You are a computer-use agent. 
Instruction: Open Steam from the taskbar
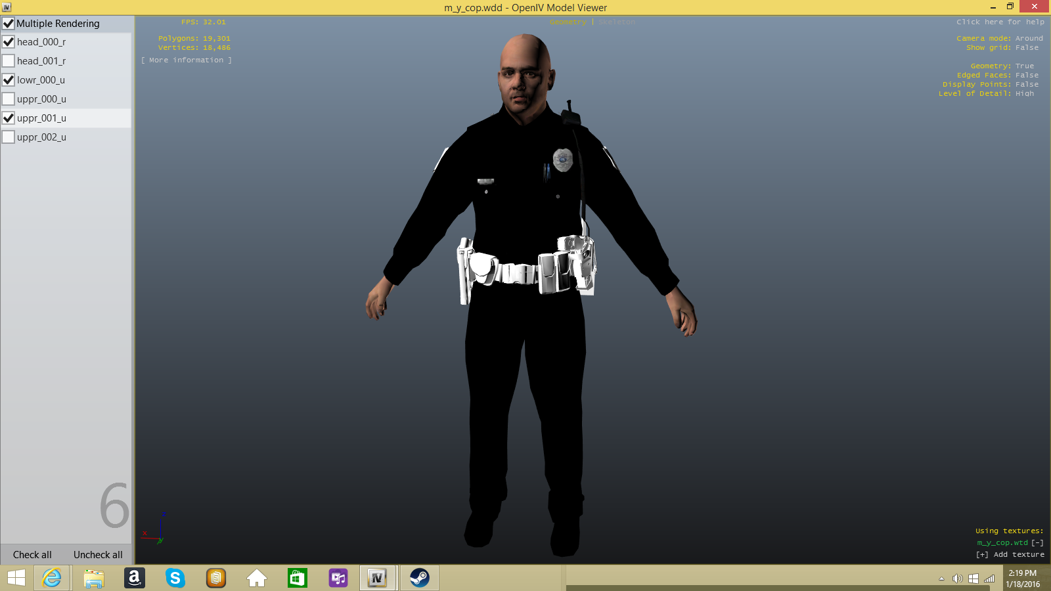click(x=419, y=578)
